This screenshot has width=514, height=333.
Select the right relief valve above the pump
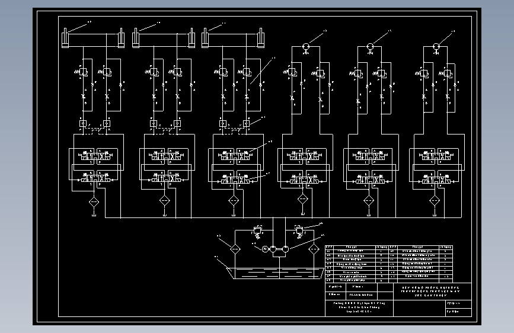299,230
